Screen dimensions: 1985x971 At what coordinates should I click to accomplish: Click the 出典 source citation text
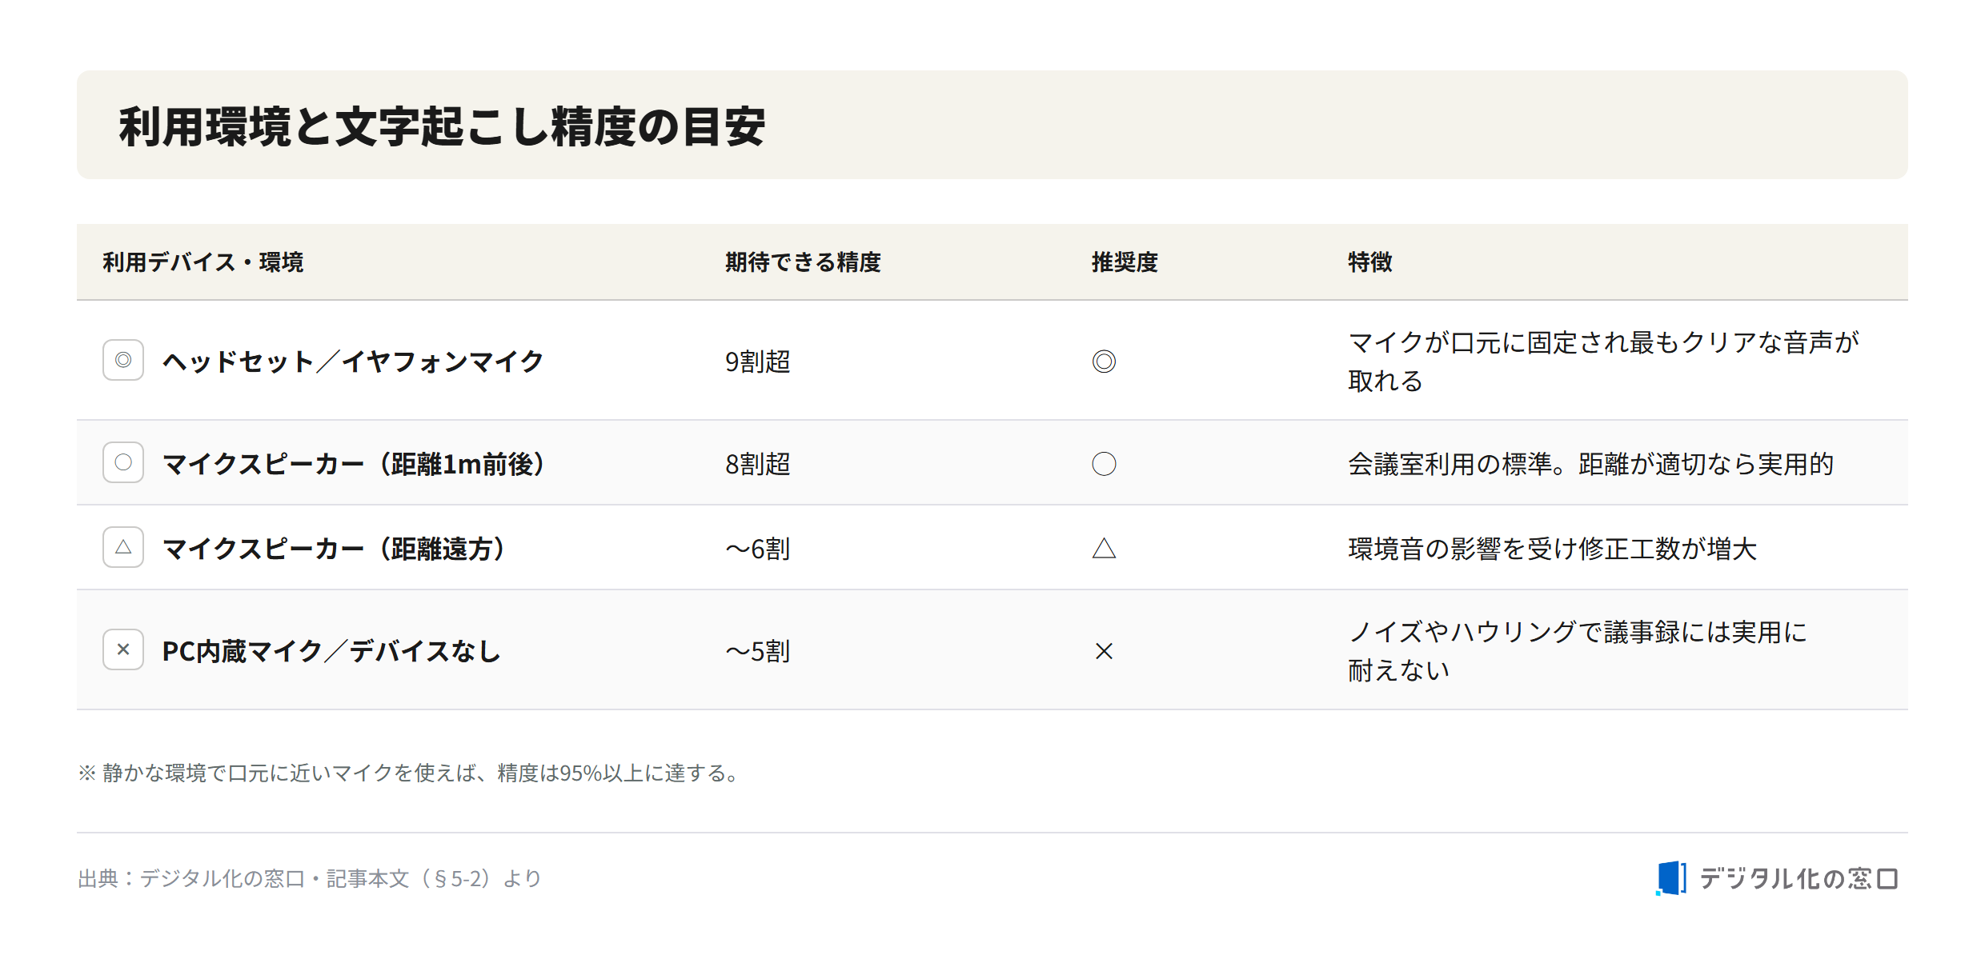[x=310, y=878]
